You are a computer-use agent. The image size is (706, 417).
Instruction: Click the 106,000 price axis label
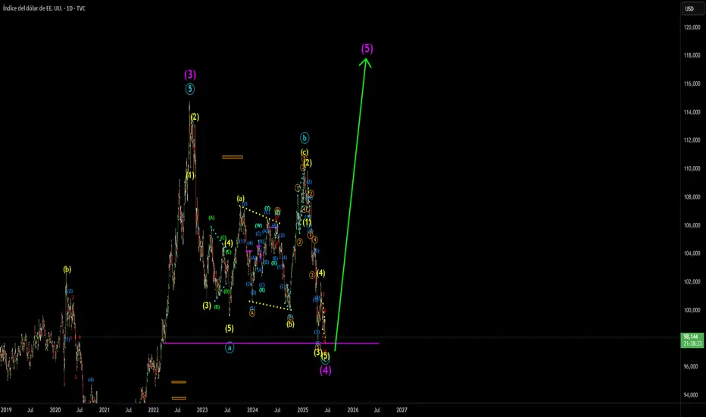692,225
